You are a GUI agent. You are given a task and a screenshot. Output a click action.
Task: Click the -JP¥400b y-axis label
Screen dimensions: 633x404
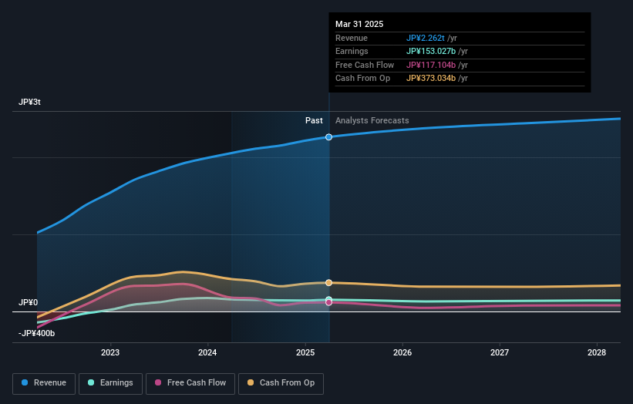(x=36, y=333)
